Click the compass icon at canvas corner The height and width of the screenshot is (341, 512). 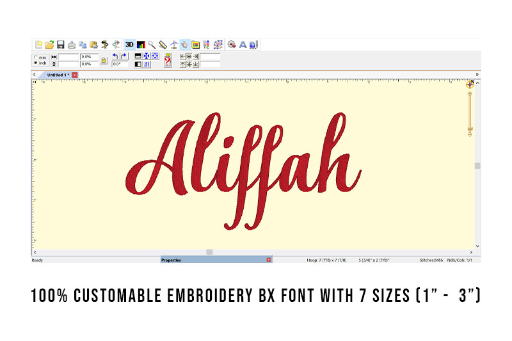point(470,84)
